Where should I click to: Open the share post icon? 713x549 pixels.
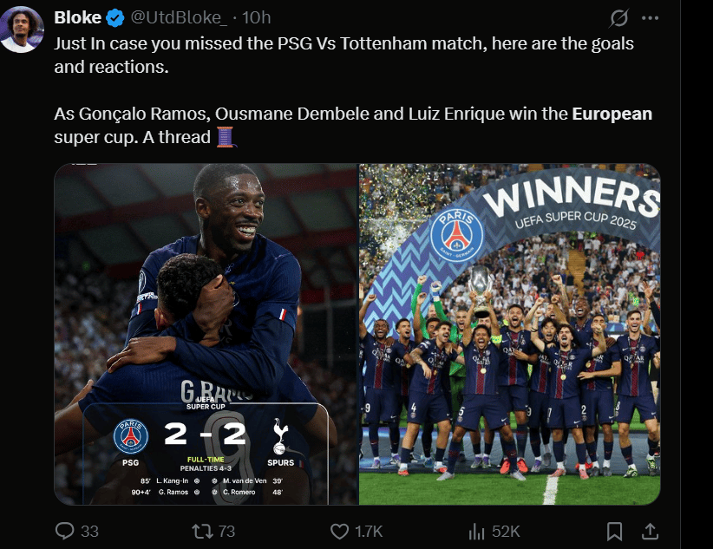coord(651,531)
